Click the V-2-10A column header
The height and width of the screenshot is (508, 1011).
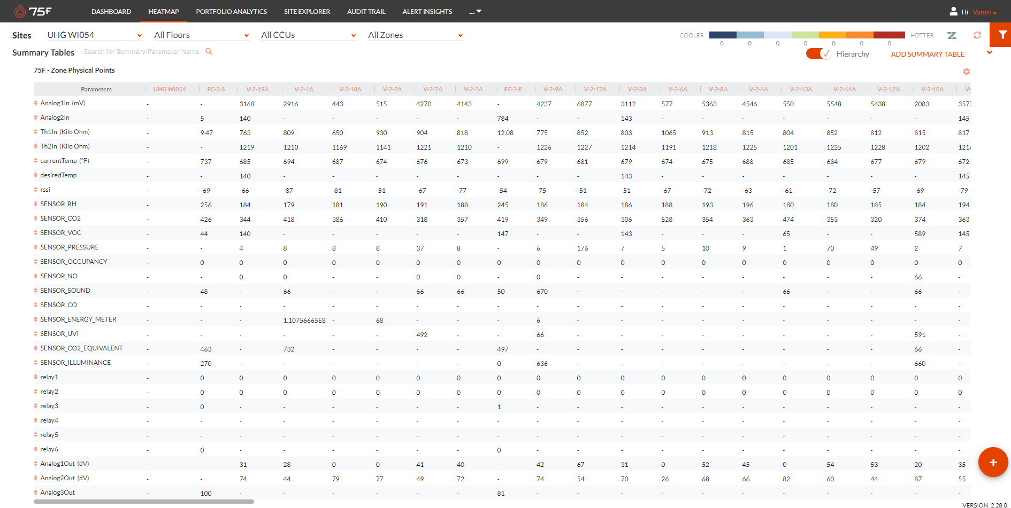pos(932,89)
